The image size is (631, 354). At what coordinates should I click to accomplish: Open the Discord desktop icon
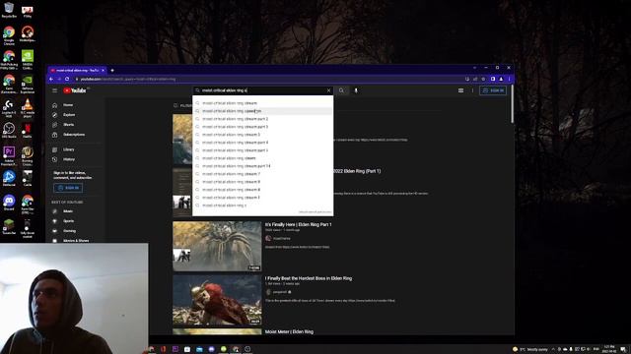(x=9, y=203)
